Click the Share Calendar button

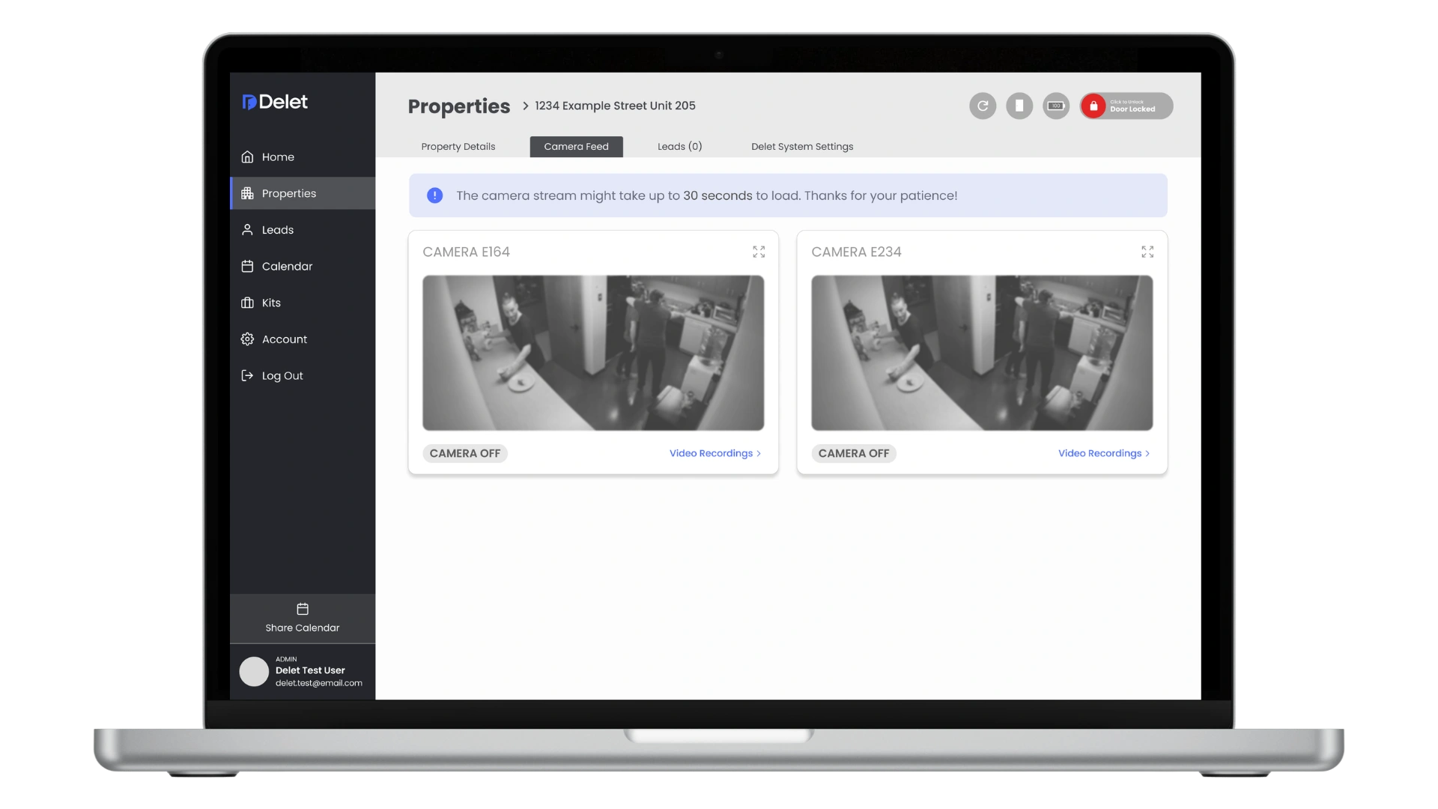pyautogui.click(x=302, y=618)
